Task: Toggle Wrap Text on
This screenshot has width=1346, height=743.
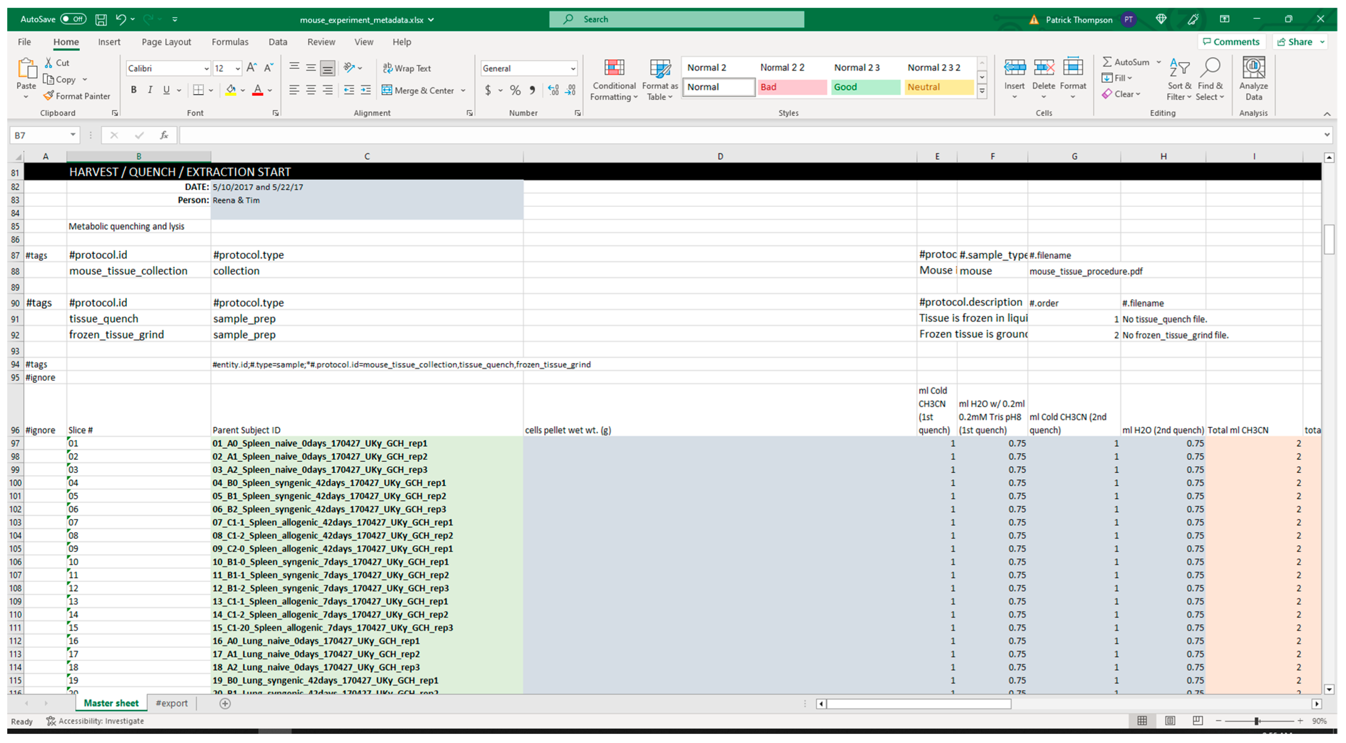Action: coord(407,68)
